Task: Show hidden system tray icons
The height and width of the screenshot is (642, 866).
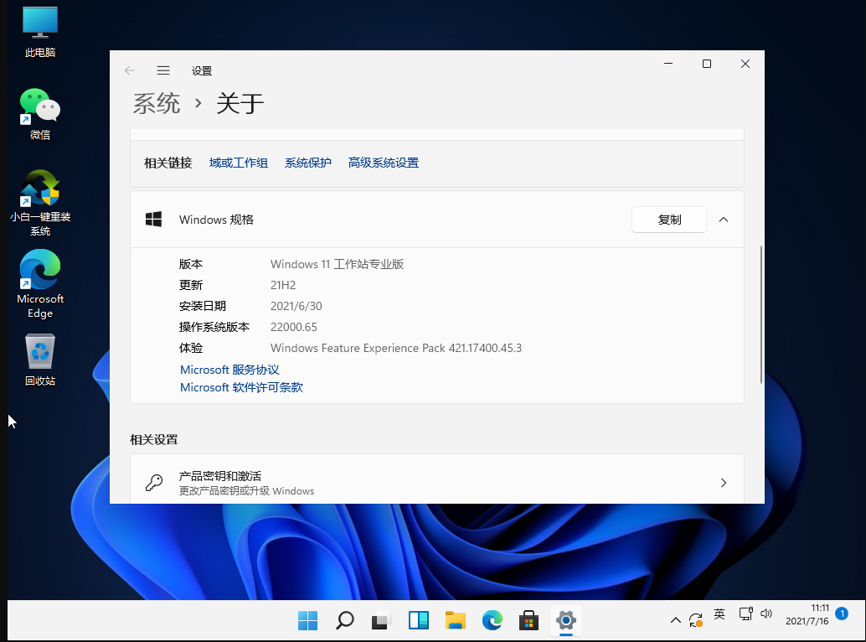Action: tap(676, 620)
